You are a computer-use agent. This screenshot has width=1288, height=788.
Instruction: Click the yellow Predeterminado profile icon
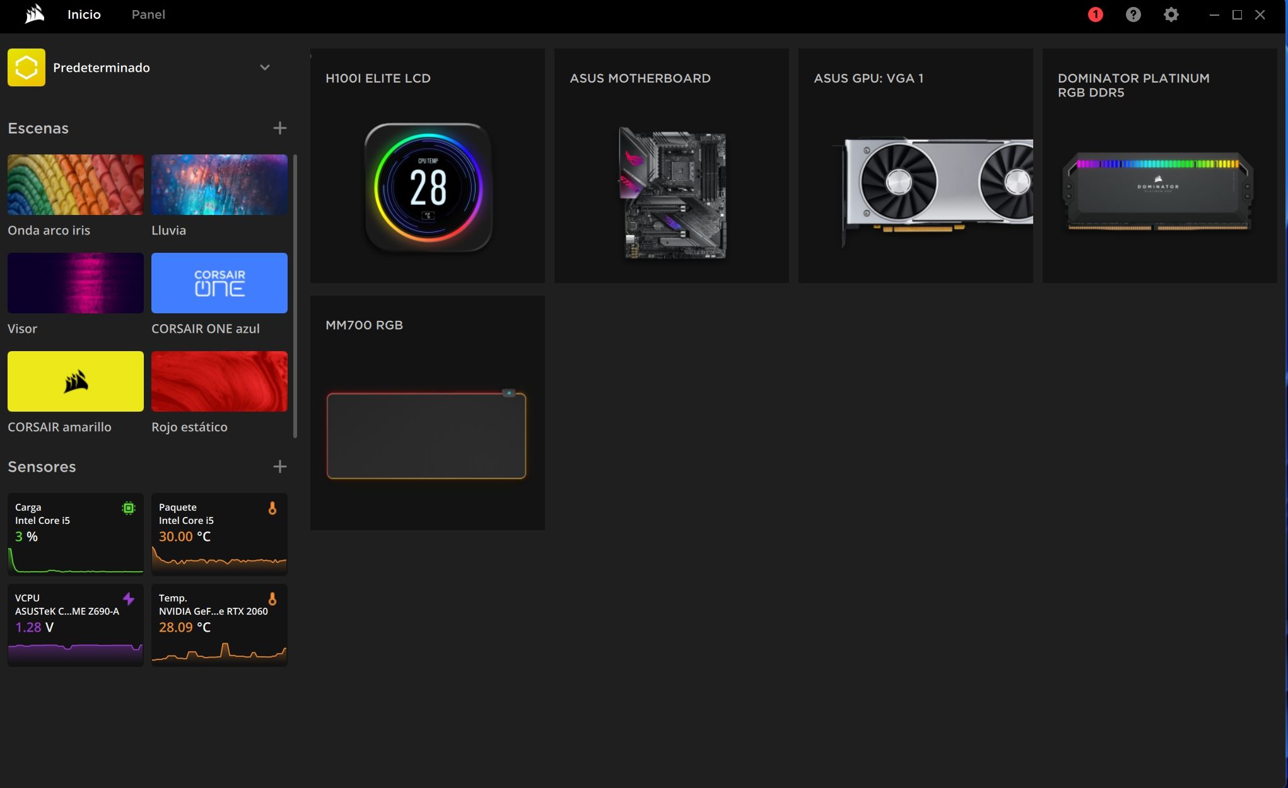point(26,67)
